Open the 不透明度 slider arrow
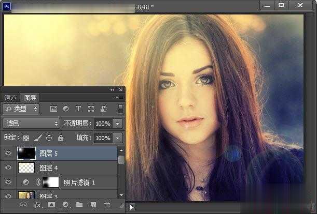The height and width of the screenshot is (214, 317). coord(118,124)
